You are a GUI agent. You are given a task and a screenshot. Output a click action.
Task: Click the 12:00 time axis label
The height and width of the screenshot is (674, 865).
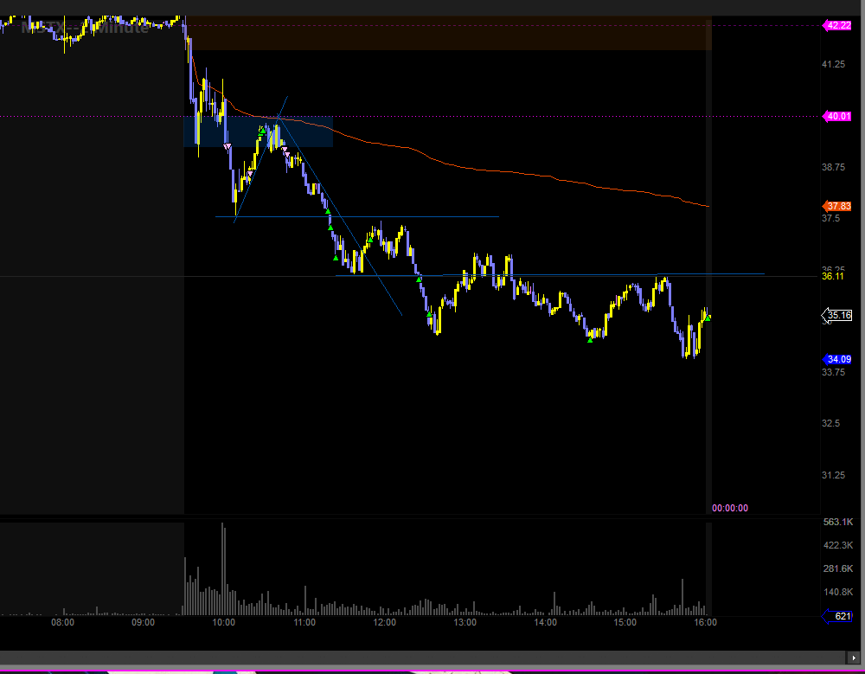[x=385, y=623]
